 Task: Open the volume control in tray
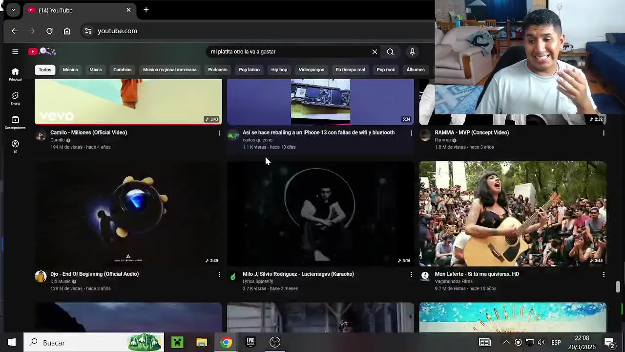[x=541, y=342]
